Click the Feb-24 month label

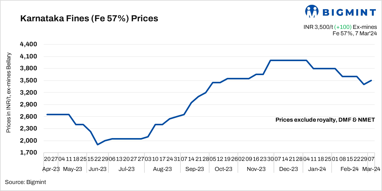349,169
